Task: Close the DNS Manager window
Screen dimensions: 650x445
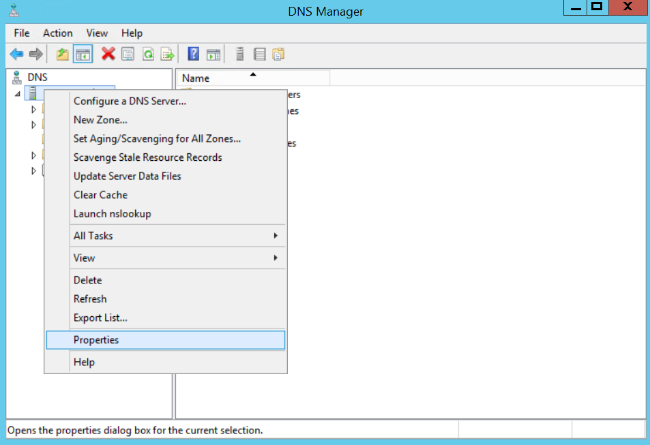Action: click(x=627, y=7)
